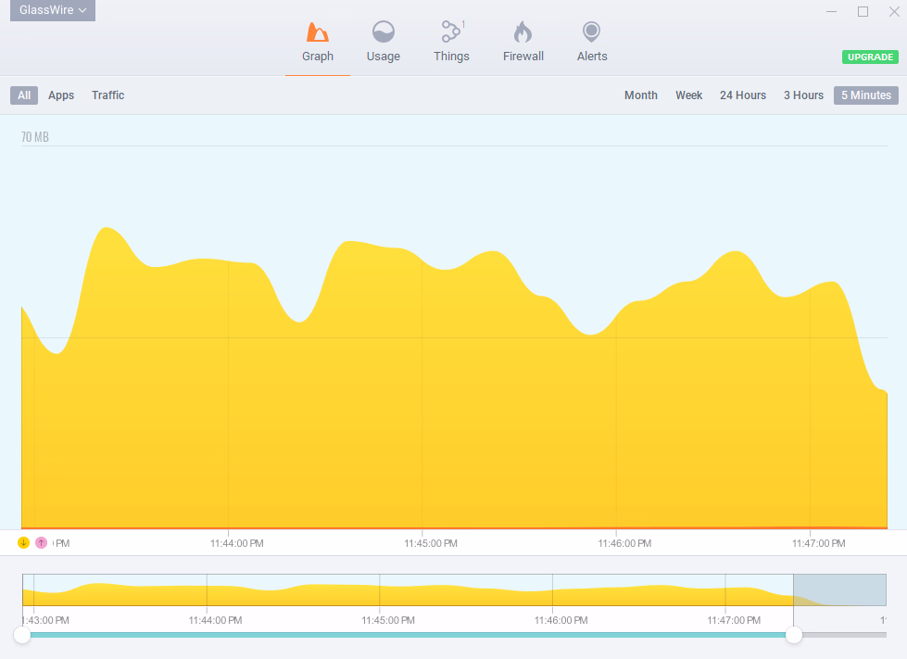Set time range to Month

point(640,95)
